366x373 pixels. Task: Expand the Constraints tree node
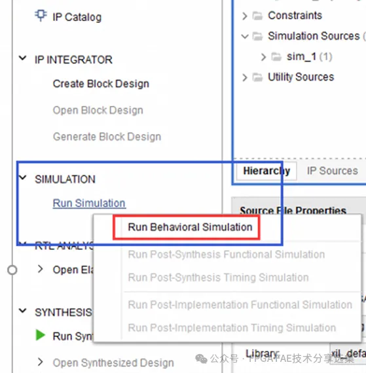(x=244, y=16)
